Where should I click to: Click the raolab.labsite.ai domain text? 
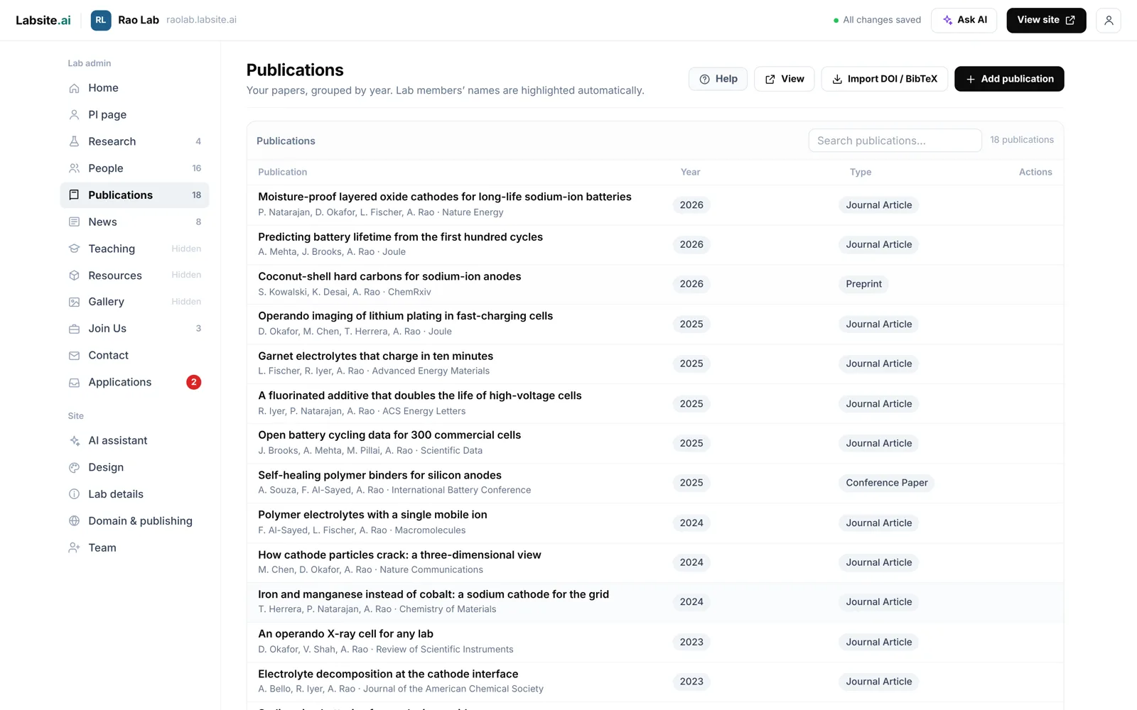(201, 20)
